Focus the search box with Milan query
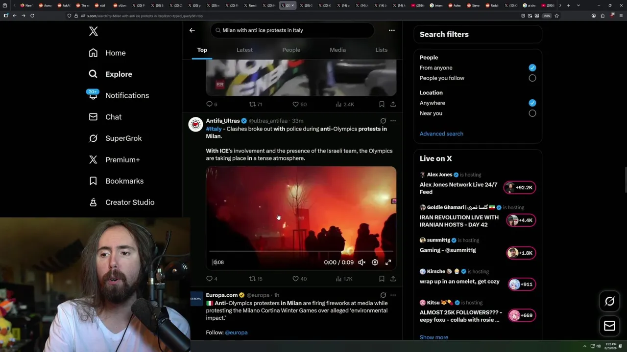 292,30
